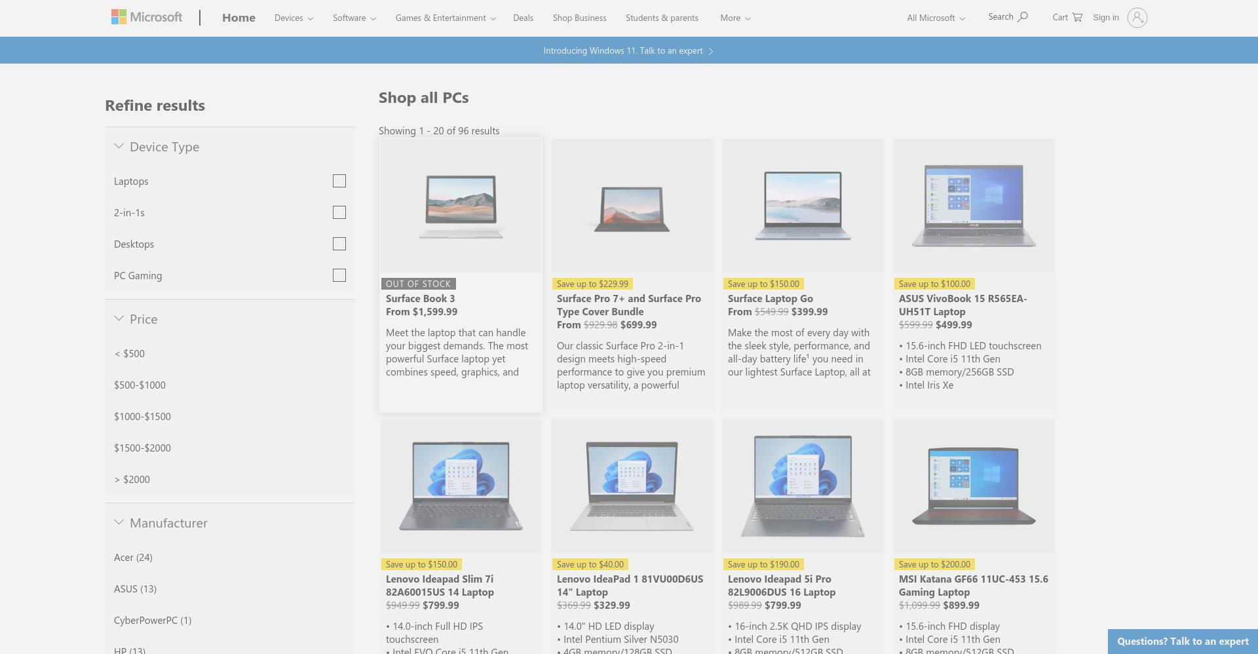Click Lenovo IdeaPad 1 81VU00D6US title

tap(630, 586)
